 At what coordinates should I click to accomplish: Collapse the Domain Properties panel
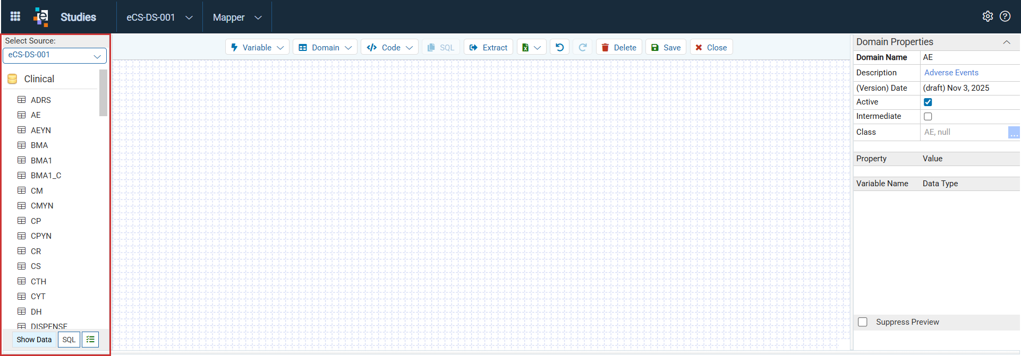click(1007, 42)
